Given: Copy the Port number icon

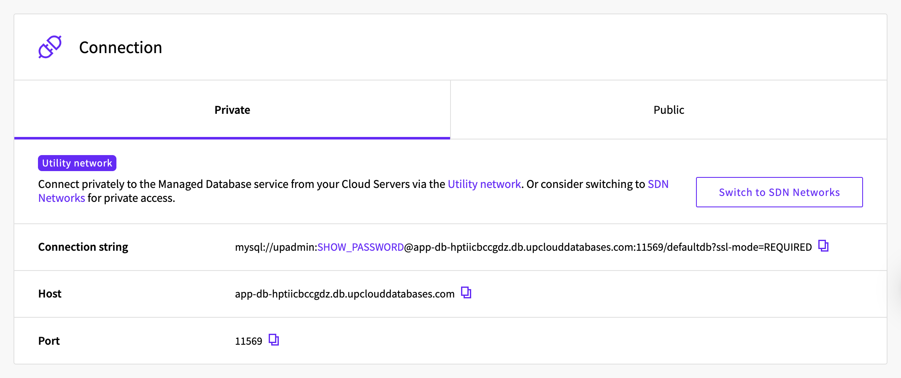Looking at the screenshot, I should pos(274,340).
